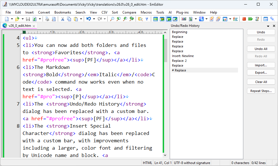This screenshot has height=166, width=278.
Task: Expand the Reload dropdown arrow
Action: coord(40,19)
